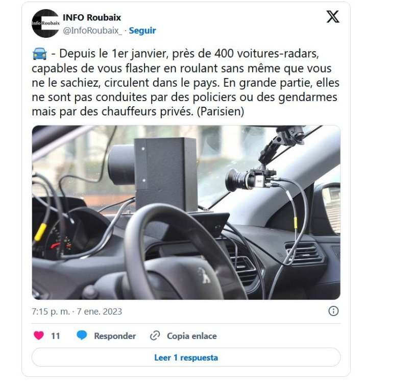Screen dimensions: 413x383
Task: Like the tweet with the pink heart icon
Action: 39,336
